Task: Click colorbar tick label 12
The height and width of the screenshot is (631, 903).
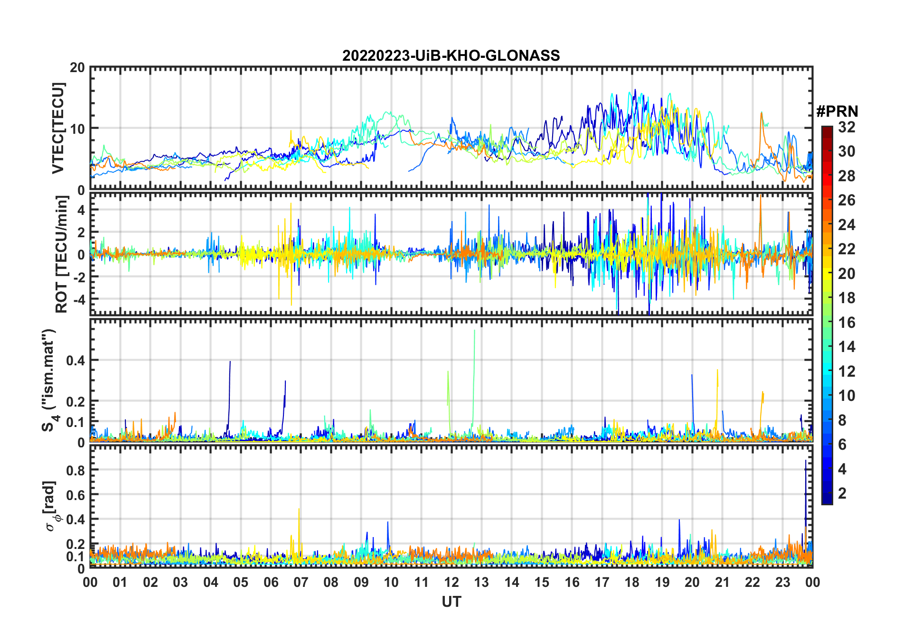Action: click(x=847, y=371)
